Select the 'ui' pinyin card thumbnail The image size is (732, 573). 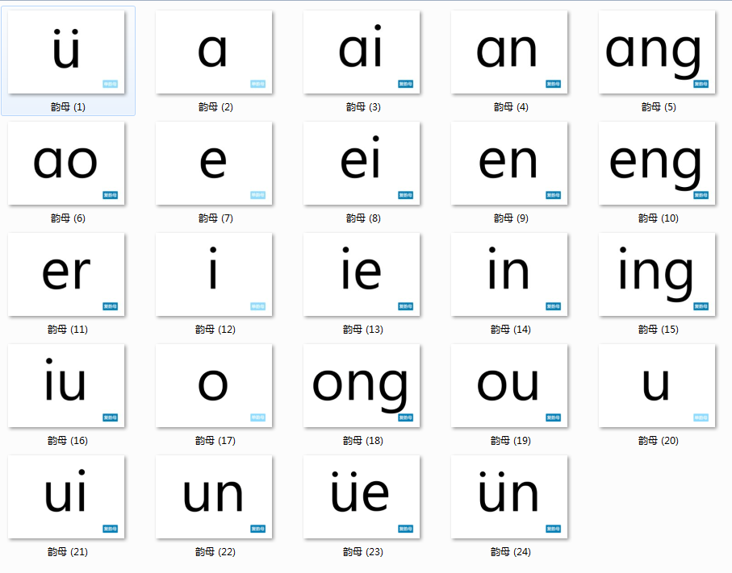[x=66, y=496]
